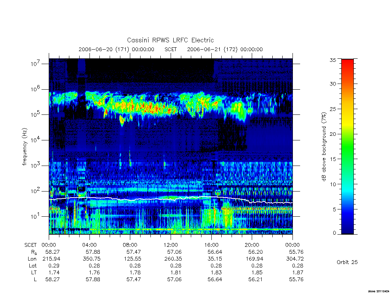Viewport: 390px width, 293px height.
Task: Click the 'LT' row label
Action: click(34, 272)
